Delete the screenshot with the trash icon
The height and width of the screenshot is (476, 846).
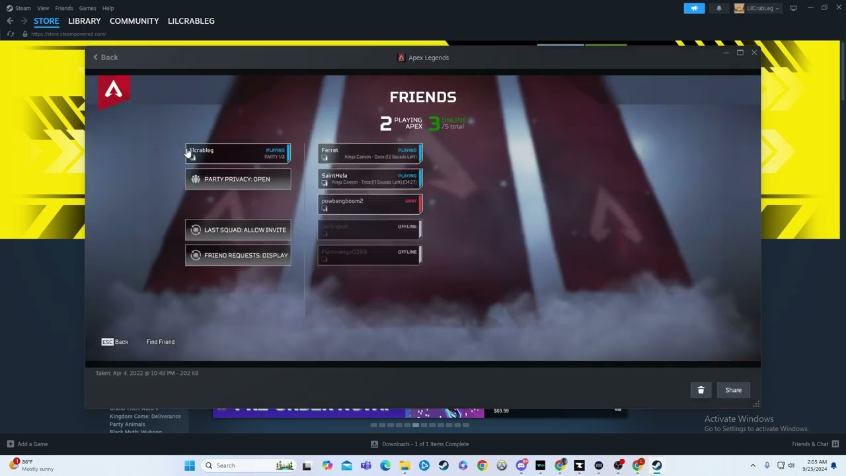(701, 390)
